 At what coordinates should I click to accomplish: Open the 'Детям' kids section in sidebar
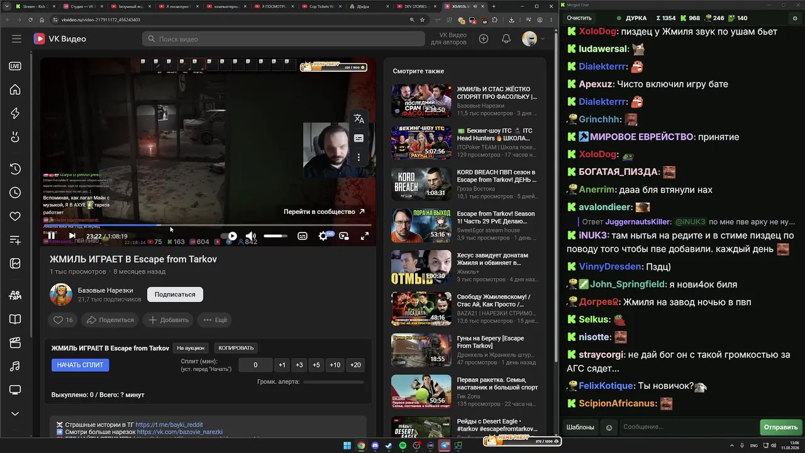click(15, 295)
